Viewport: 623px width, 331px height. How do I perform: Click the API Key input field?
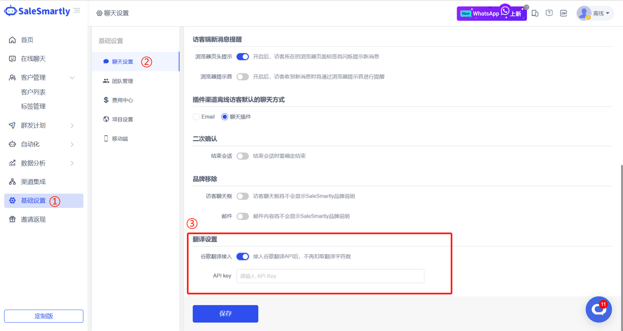tap(330, 276)
